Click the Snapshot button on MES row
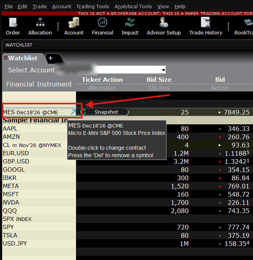 pyautogui.click(x=106, y=112)
